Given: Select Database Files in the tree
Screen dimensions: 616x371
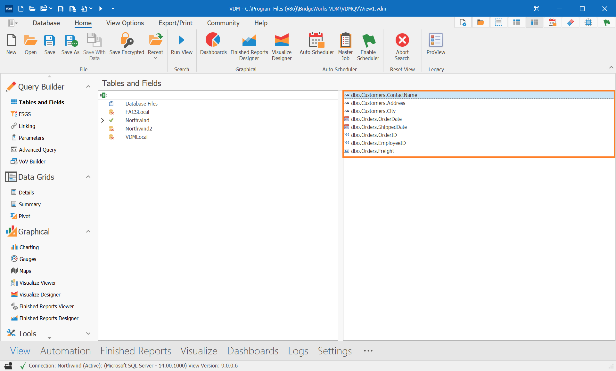Looking at the screenshot, I should (141, 104).
